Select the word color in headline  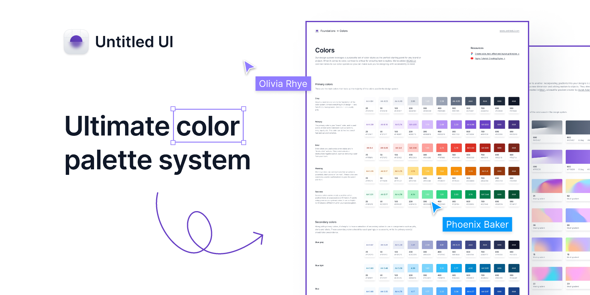pyautogui.click(x=208, y=126)
